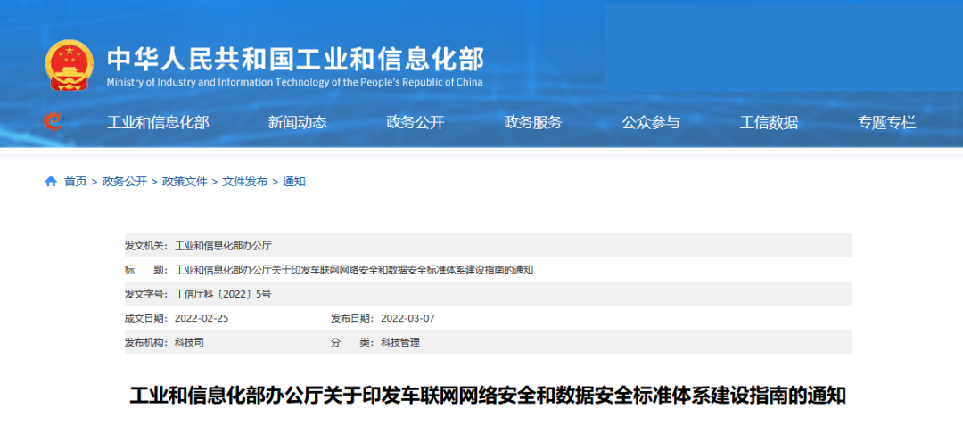Select 政务公开 in the navigation bar

click(415, 123)
